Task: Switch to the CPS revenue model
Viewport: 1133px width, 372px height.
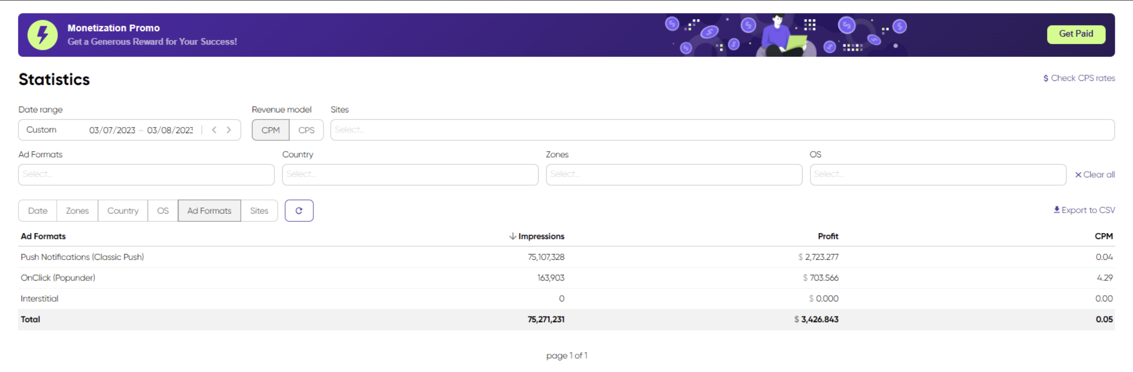Action: pyautogui.click(x=307, y=129)
